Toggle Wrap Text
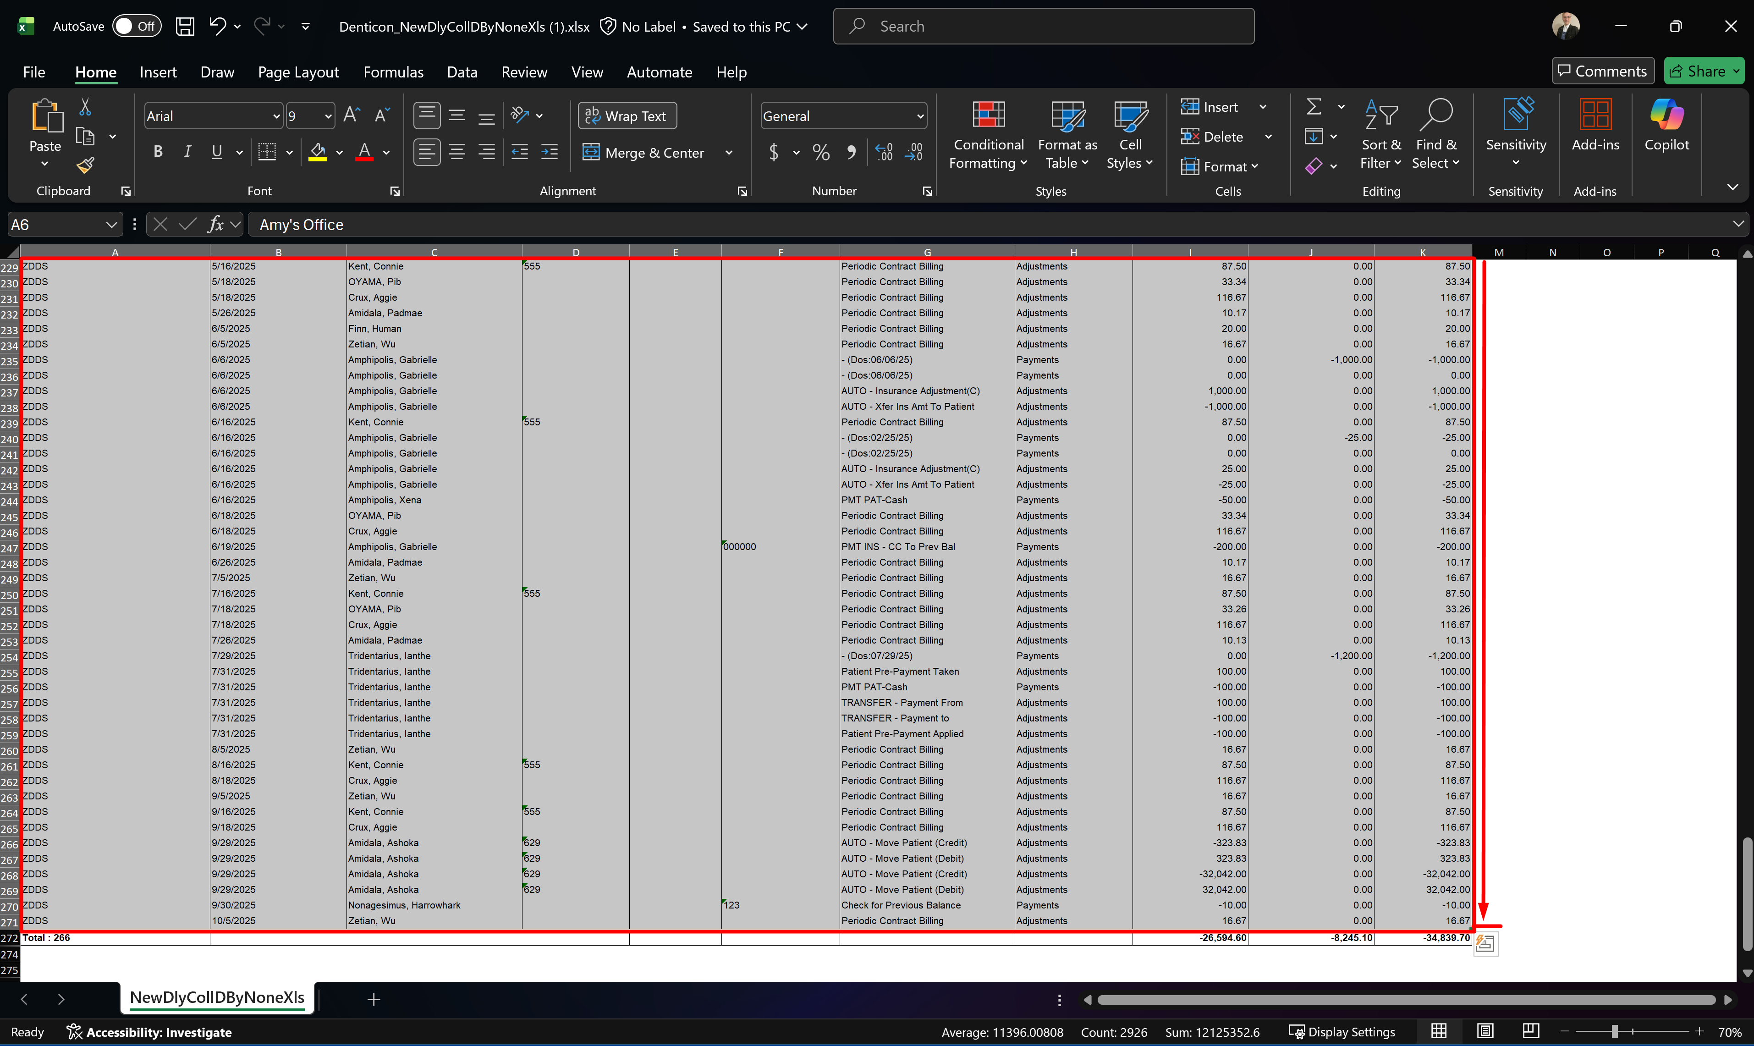This screenshot has height=1046, width=1754. [x=627, y=116]
